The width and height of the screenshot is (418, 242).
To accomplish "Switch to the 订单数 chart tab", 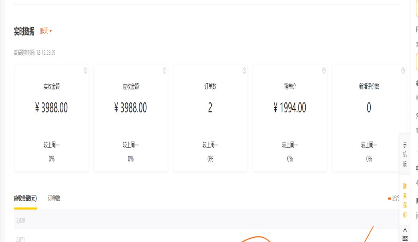I will [x=54, y=198].
